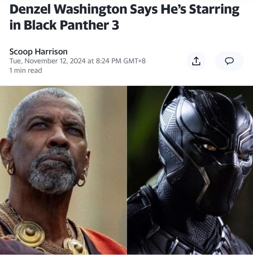Open comments via the speech bubble icon

tap(229, 61)
